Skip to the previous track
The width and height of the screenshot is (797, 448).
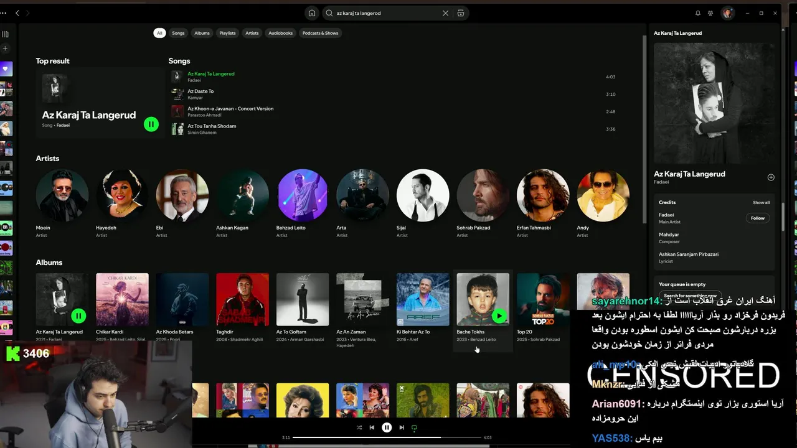point(372,427)
